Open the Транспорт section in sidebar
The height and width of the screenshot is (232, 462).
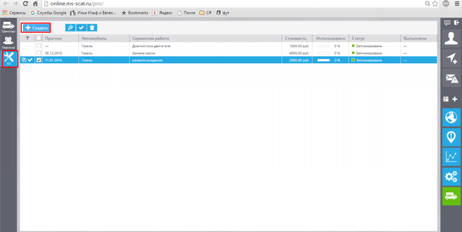(9, 27)
